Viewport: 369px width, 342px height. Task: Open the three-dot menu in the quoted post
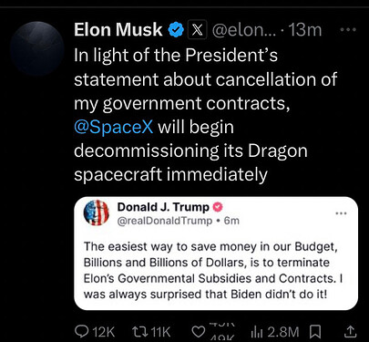point(341,213)
